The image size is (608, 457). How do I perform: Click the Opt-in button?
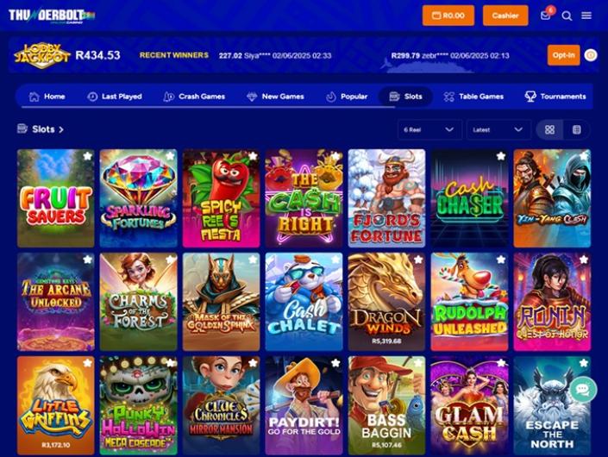[x=563, y=55]
